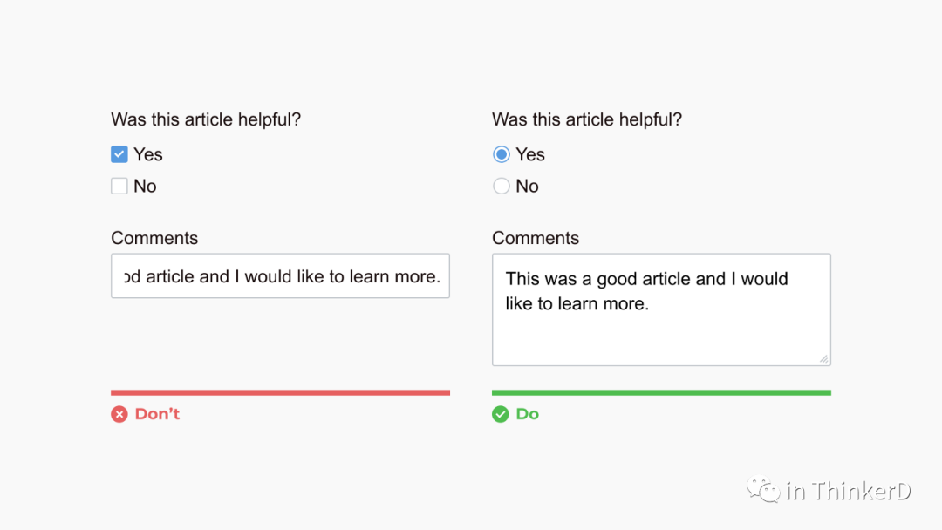
Task: Click the question heading above the checkboxes
Action: click(206, 119)
